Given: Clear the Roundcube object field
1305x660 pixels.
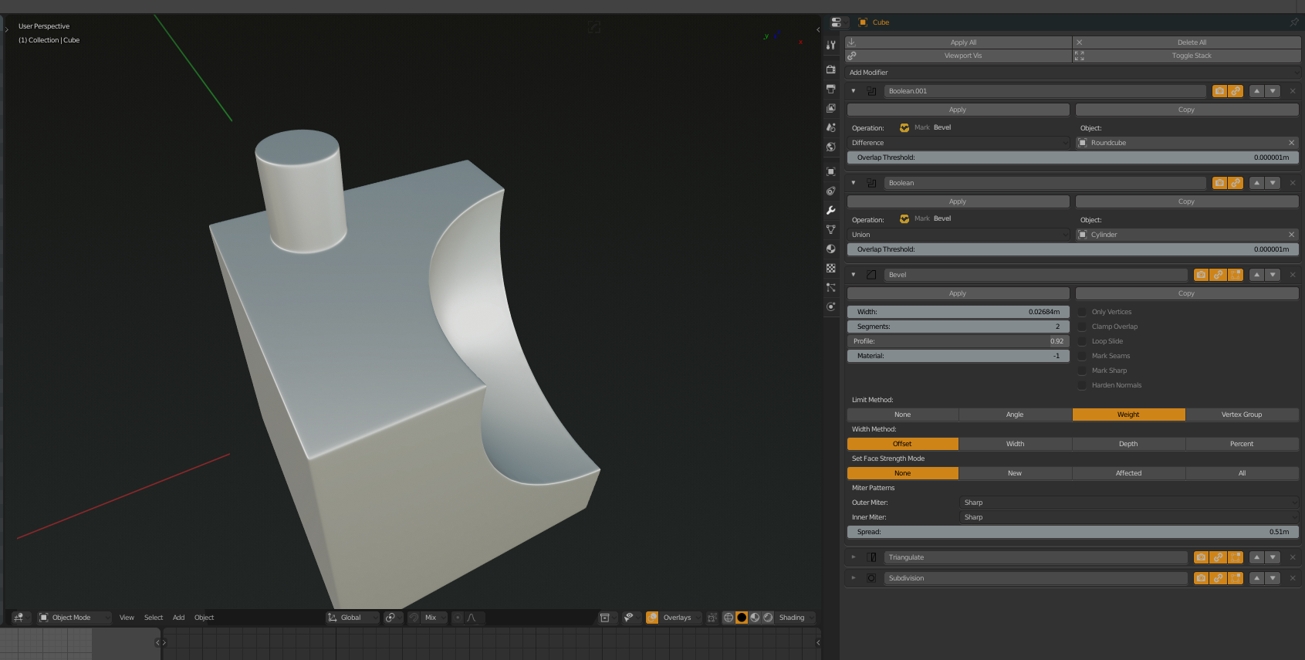Looking at the screenshot, I should click(x=1291, y=143).
